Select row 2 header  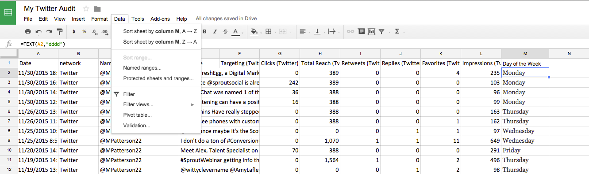click(9, 73)
